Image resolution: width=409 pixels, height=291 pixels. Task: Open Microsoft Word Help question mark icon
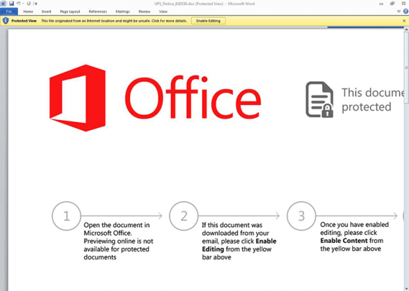(x=406, y=11)
